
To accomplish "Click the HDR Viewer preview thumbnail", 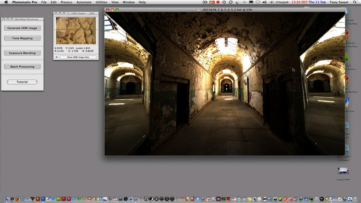I will pyautogui.click(x=76, y=31).
